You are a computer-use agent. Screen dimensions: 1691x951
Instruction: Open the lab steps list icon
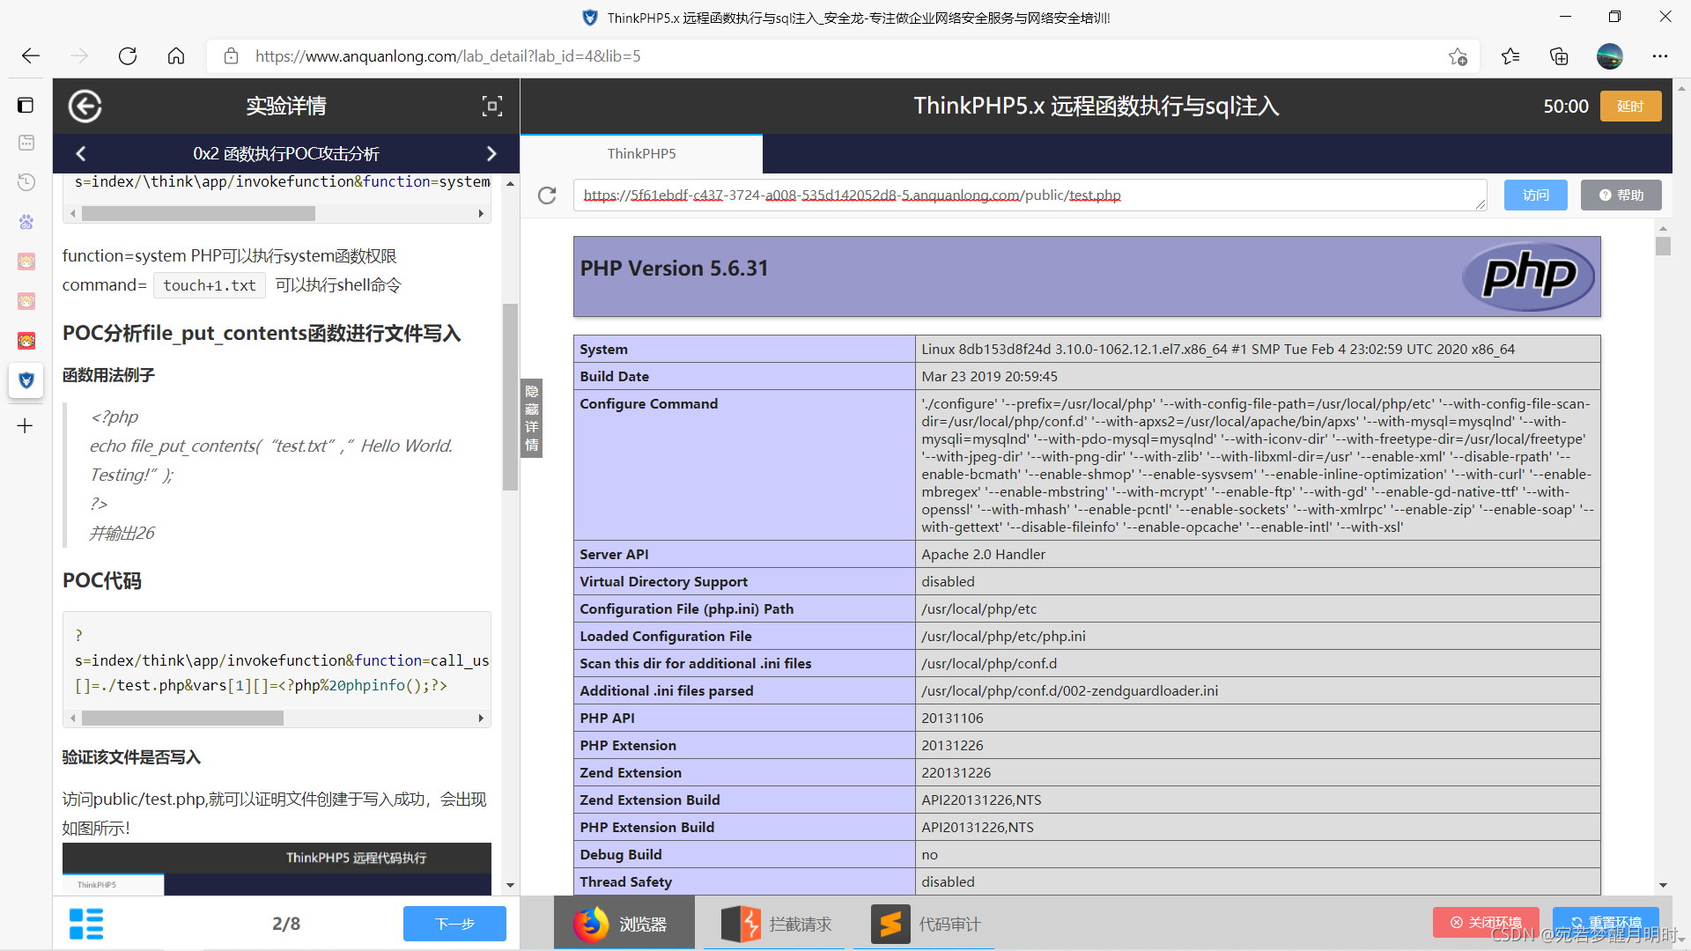(x=86, y=924)
